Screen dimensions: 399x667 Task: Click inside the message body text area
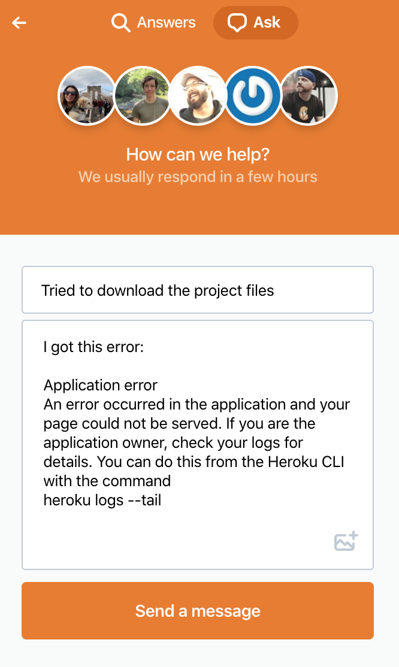198,445
